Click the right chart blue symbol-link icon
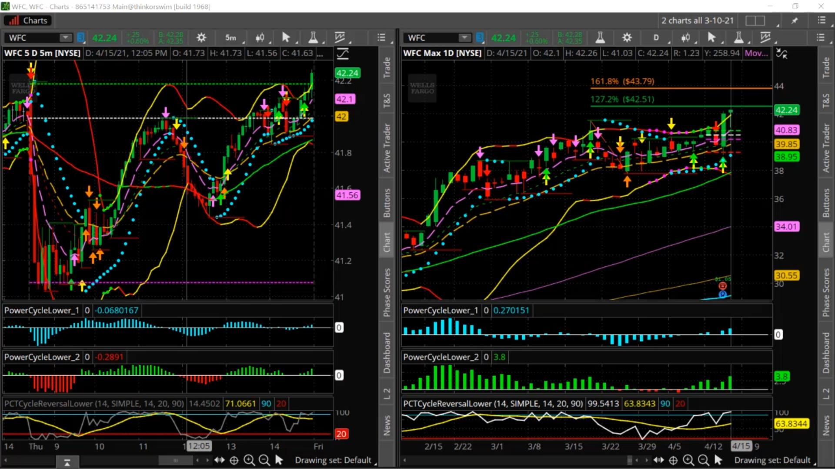 tap(480, 38)
